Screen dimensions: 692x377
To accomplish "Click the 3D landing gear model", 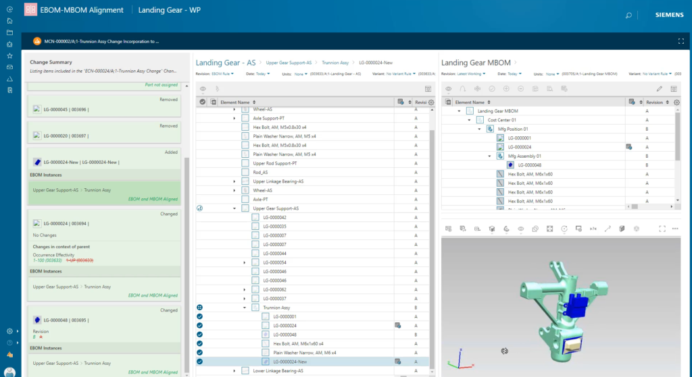I will [x=563, y=313].
